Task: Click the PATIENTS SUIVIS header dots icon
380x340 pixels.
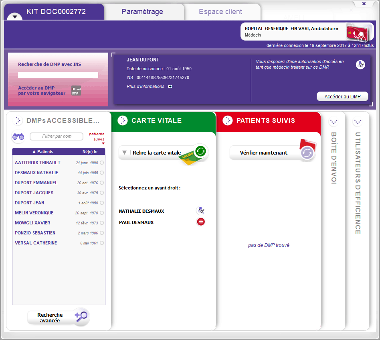Action: [x=228, y=120]
